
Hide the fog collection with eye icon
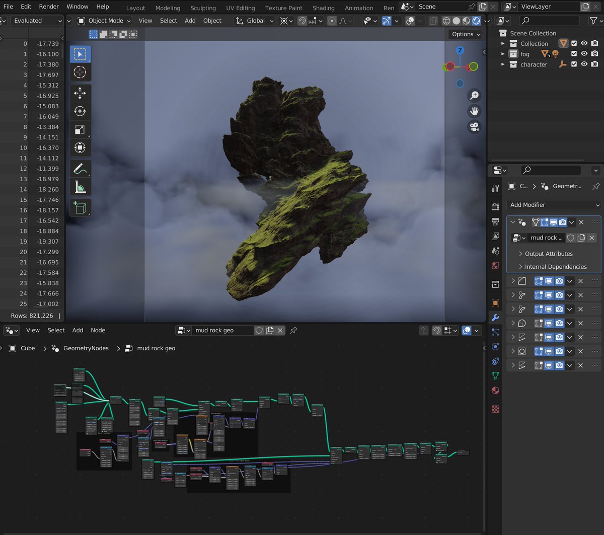(x=584, y=54)
